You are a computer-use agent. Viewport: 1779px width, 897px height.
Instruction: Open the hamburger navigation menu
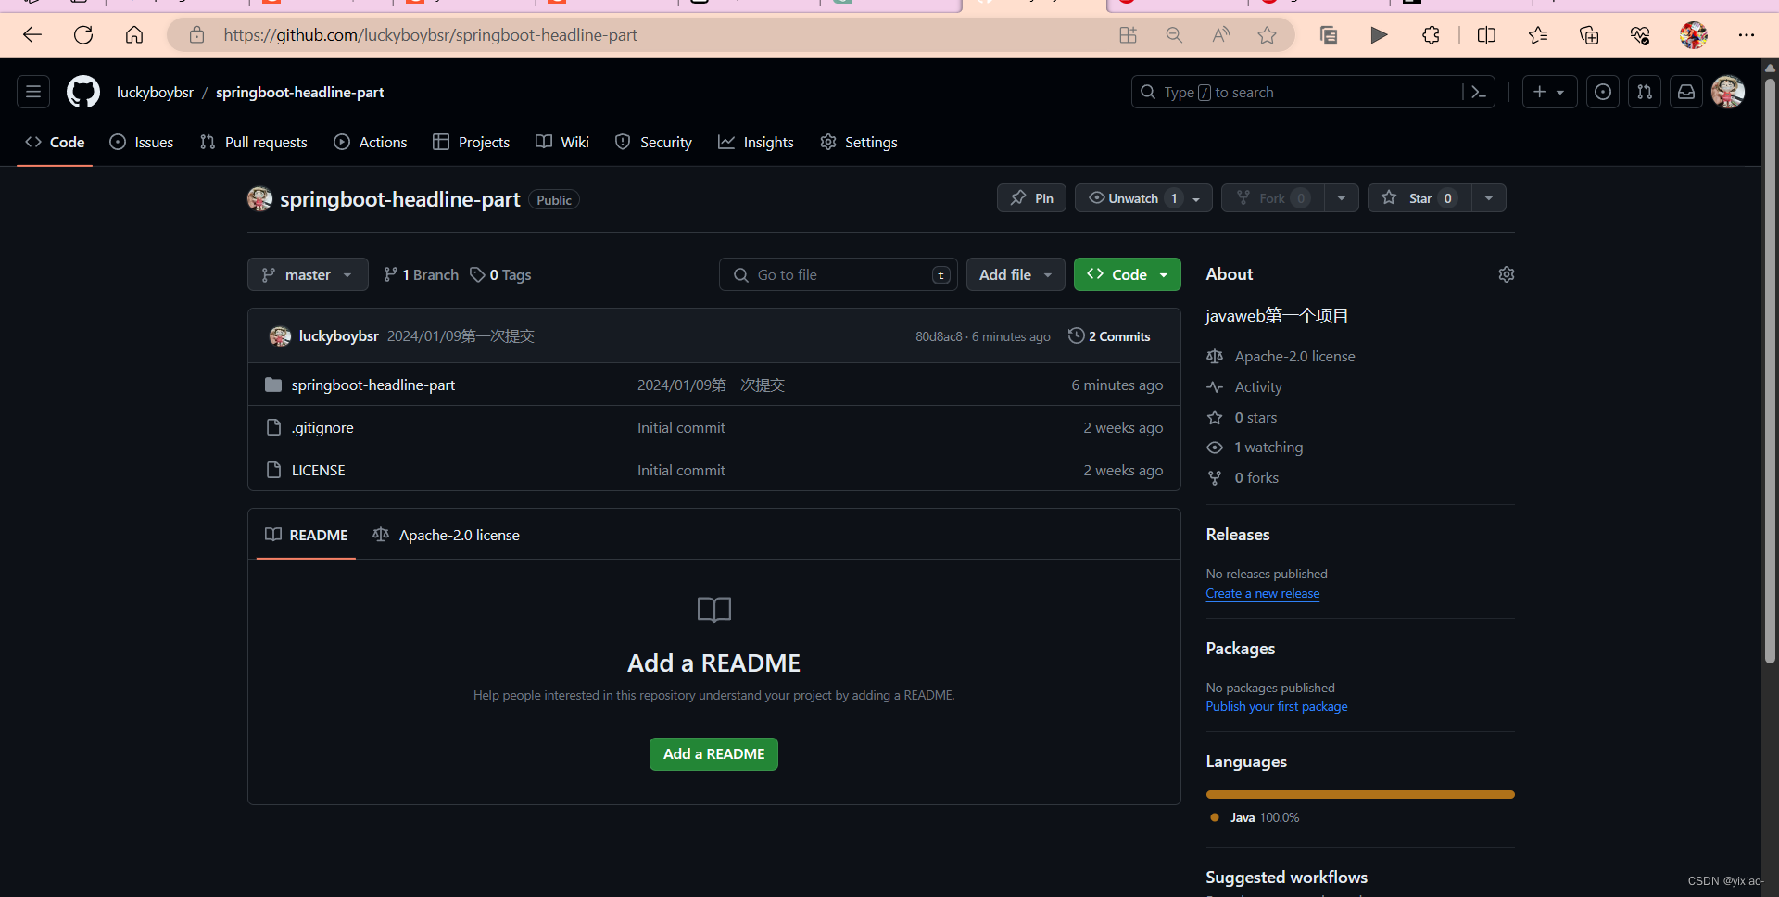click(x=33, y=92)
